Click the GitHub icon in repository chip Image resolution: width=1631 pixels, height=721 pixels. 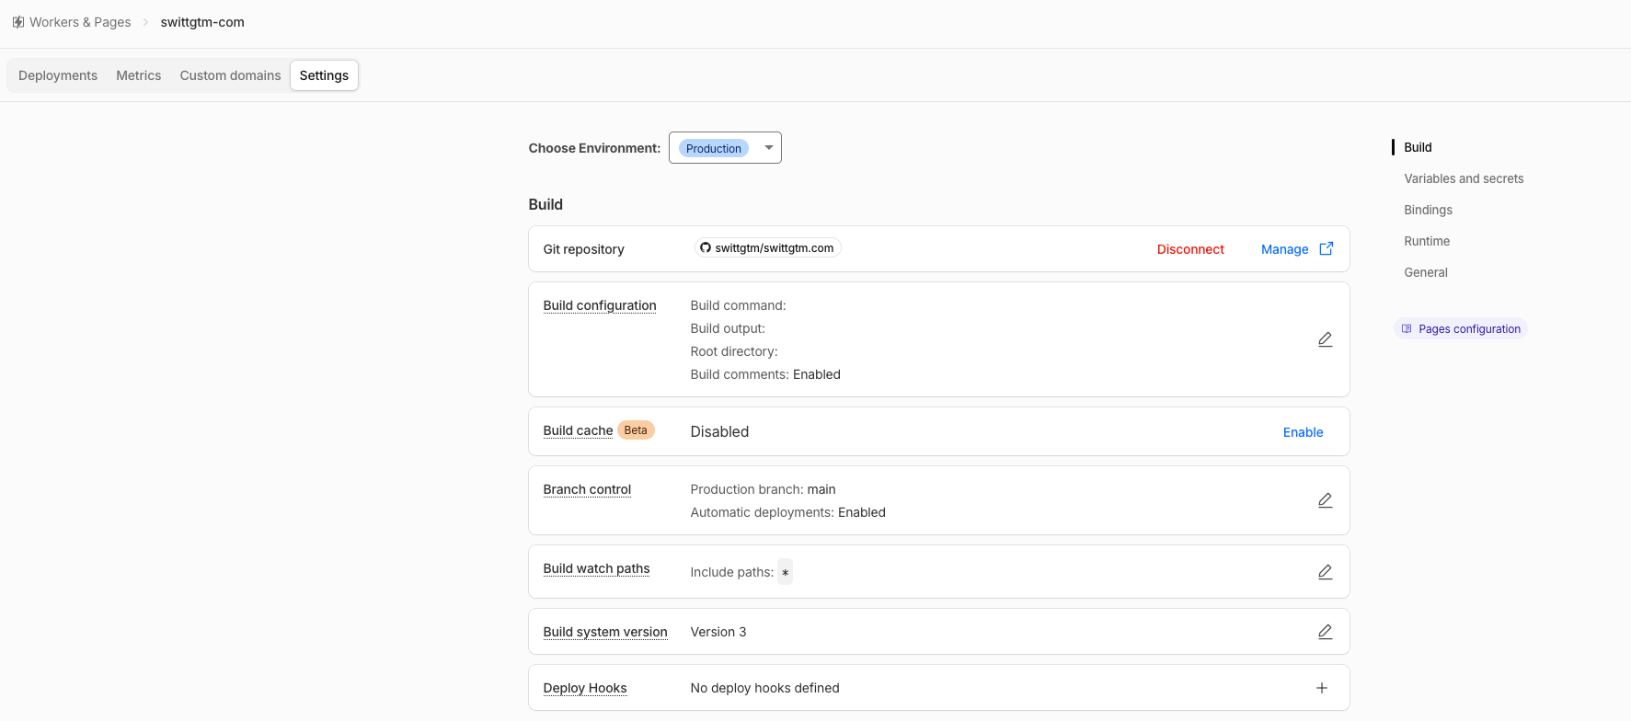pos(706,247)
